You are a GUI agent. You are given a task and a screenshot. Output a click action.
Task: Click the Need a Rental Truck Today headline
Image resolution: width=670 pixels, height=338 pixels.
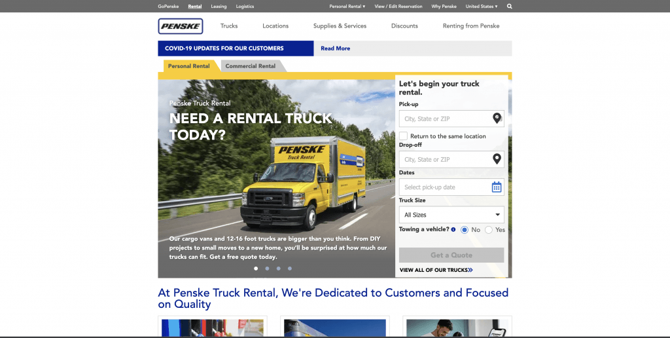coord(251,126)
